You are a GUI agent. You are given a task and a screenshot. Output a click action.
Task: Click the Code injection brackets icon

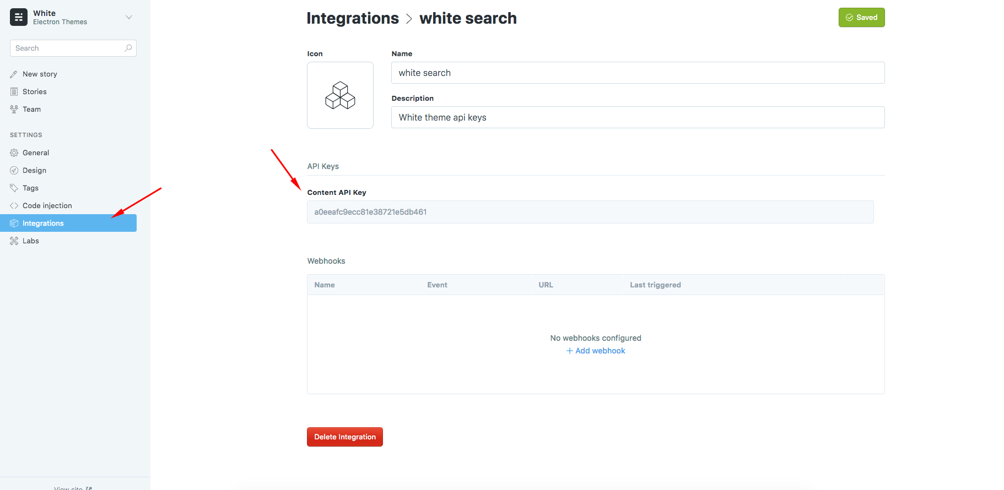point(14,206)
